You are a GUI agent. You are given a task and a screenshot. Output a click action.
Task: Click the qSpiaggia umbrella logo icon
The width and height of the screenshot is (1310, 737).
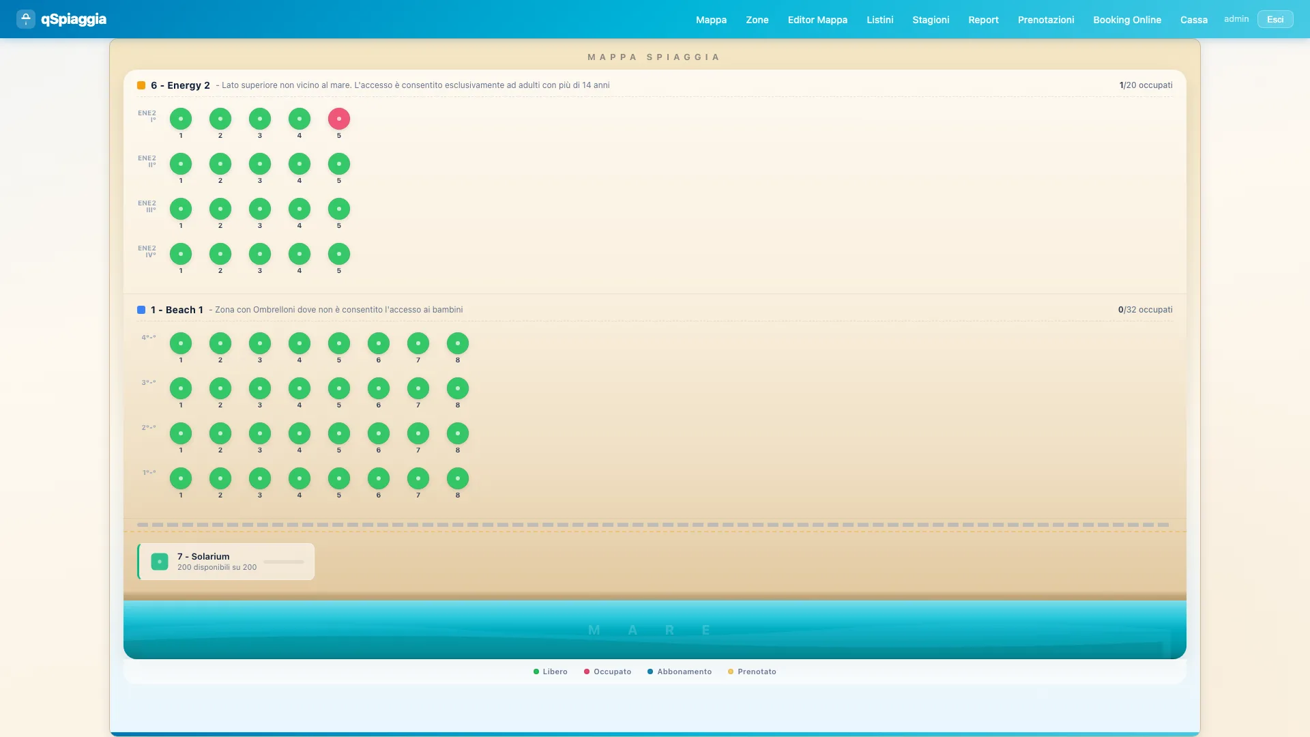click(25, 19)
